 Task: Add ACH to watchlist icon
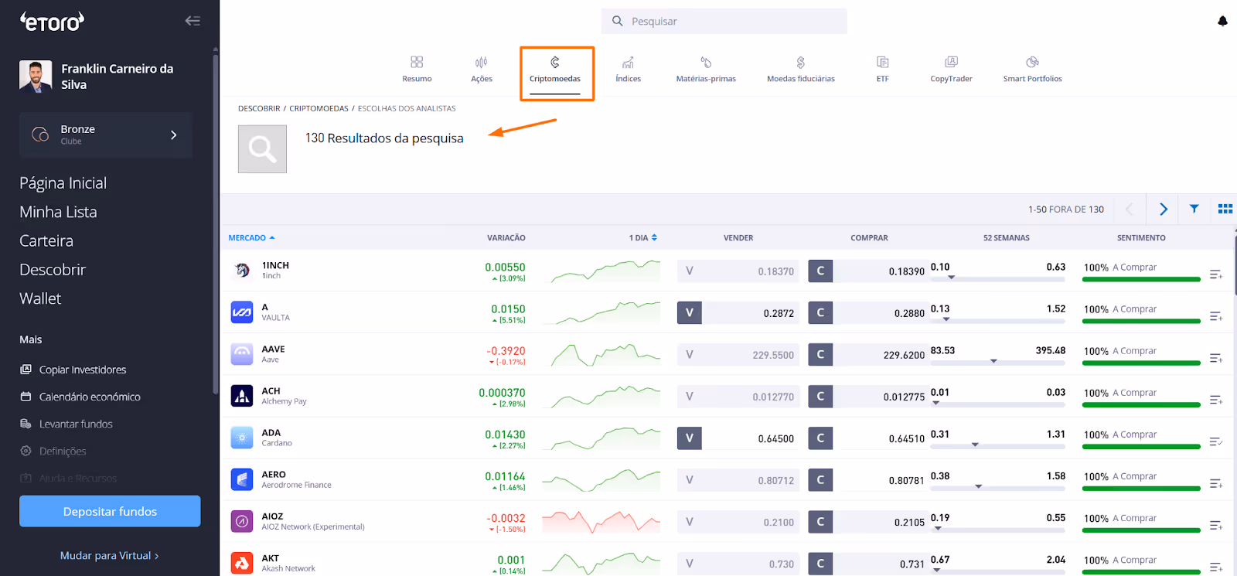pyautogui.click(x=1216, y=400)
